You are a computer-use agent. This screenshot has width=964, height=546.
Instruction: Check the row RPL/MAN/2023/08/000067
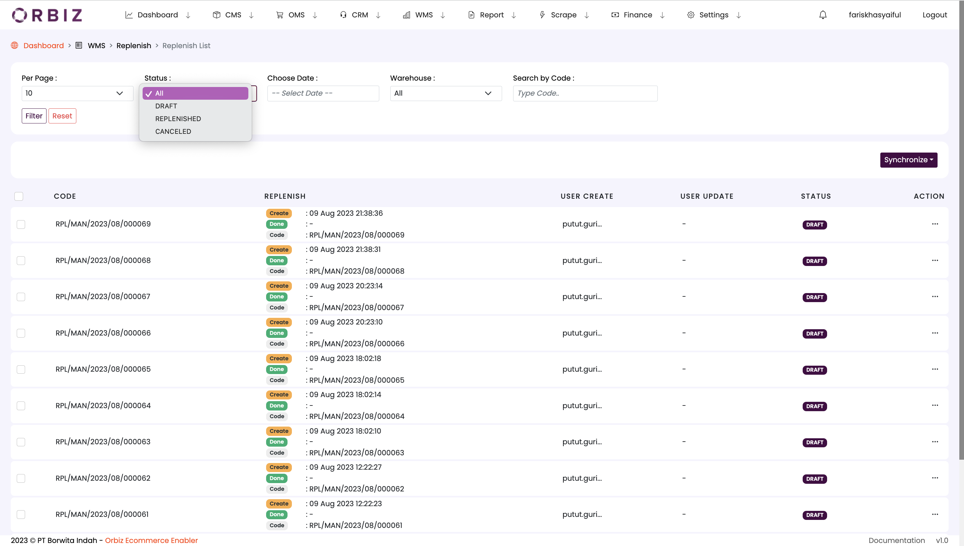pyautogui.click(x=21, y=297)
